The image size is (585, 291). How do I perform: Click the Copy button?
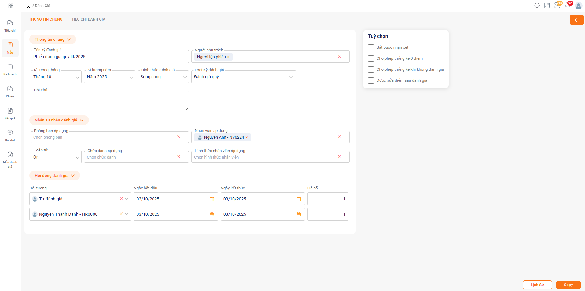tap(568, 285)
